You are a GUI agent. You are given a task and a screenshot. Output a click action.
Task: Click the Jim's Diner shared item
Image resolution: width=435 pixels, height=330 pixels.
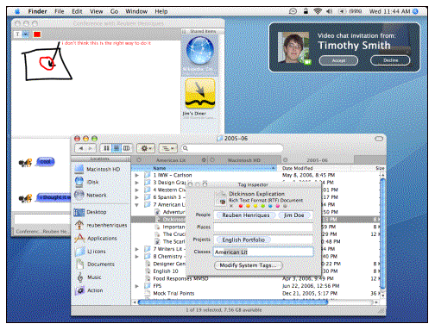pos(200,94)
